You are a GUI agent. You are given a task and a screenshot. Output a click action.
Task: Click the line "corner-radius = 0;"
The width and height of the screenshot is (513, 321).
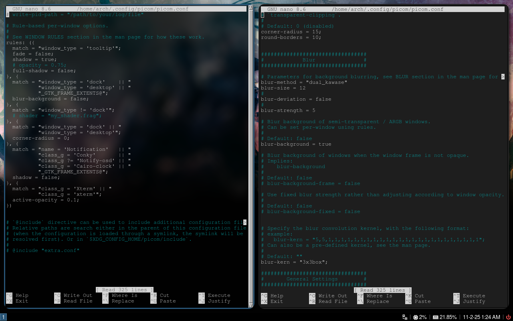click(41, 138)
